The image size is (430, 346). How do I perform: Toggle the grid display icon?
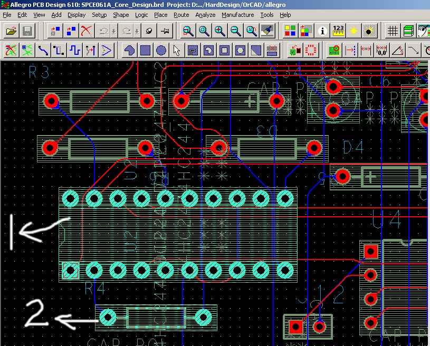[x=393, y=31]
